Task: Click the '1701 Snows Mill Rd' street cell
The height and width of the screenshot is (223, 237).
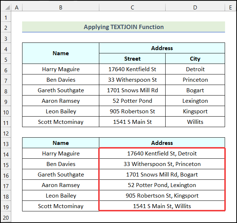Action: [132, 90]
